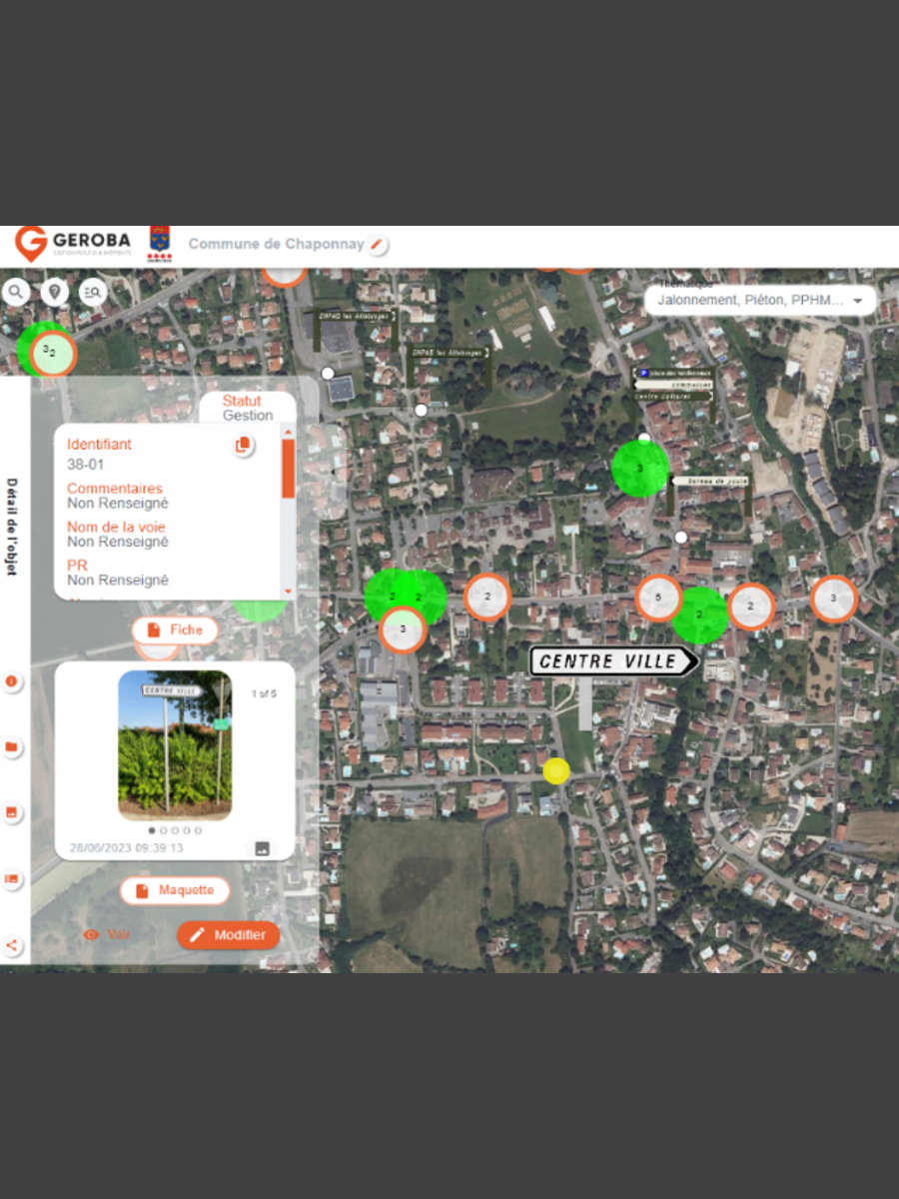Image resolution: width=899 pixels, height=1199 pixels.
Task: Click the share icon in left sidebar
Action: point(12,945)
